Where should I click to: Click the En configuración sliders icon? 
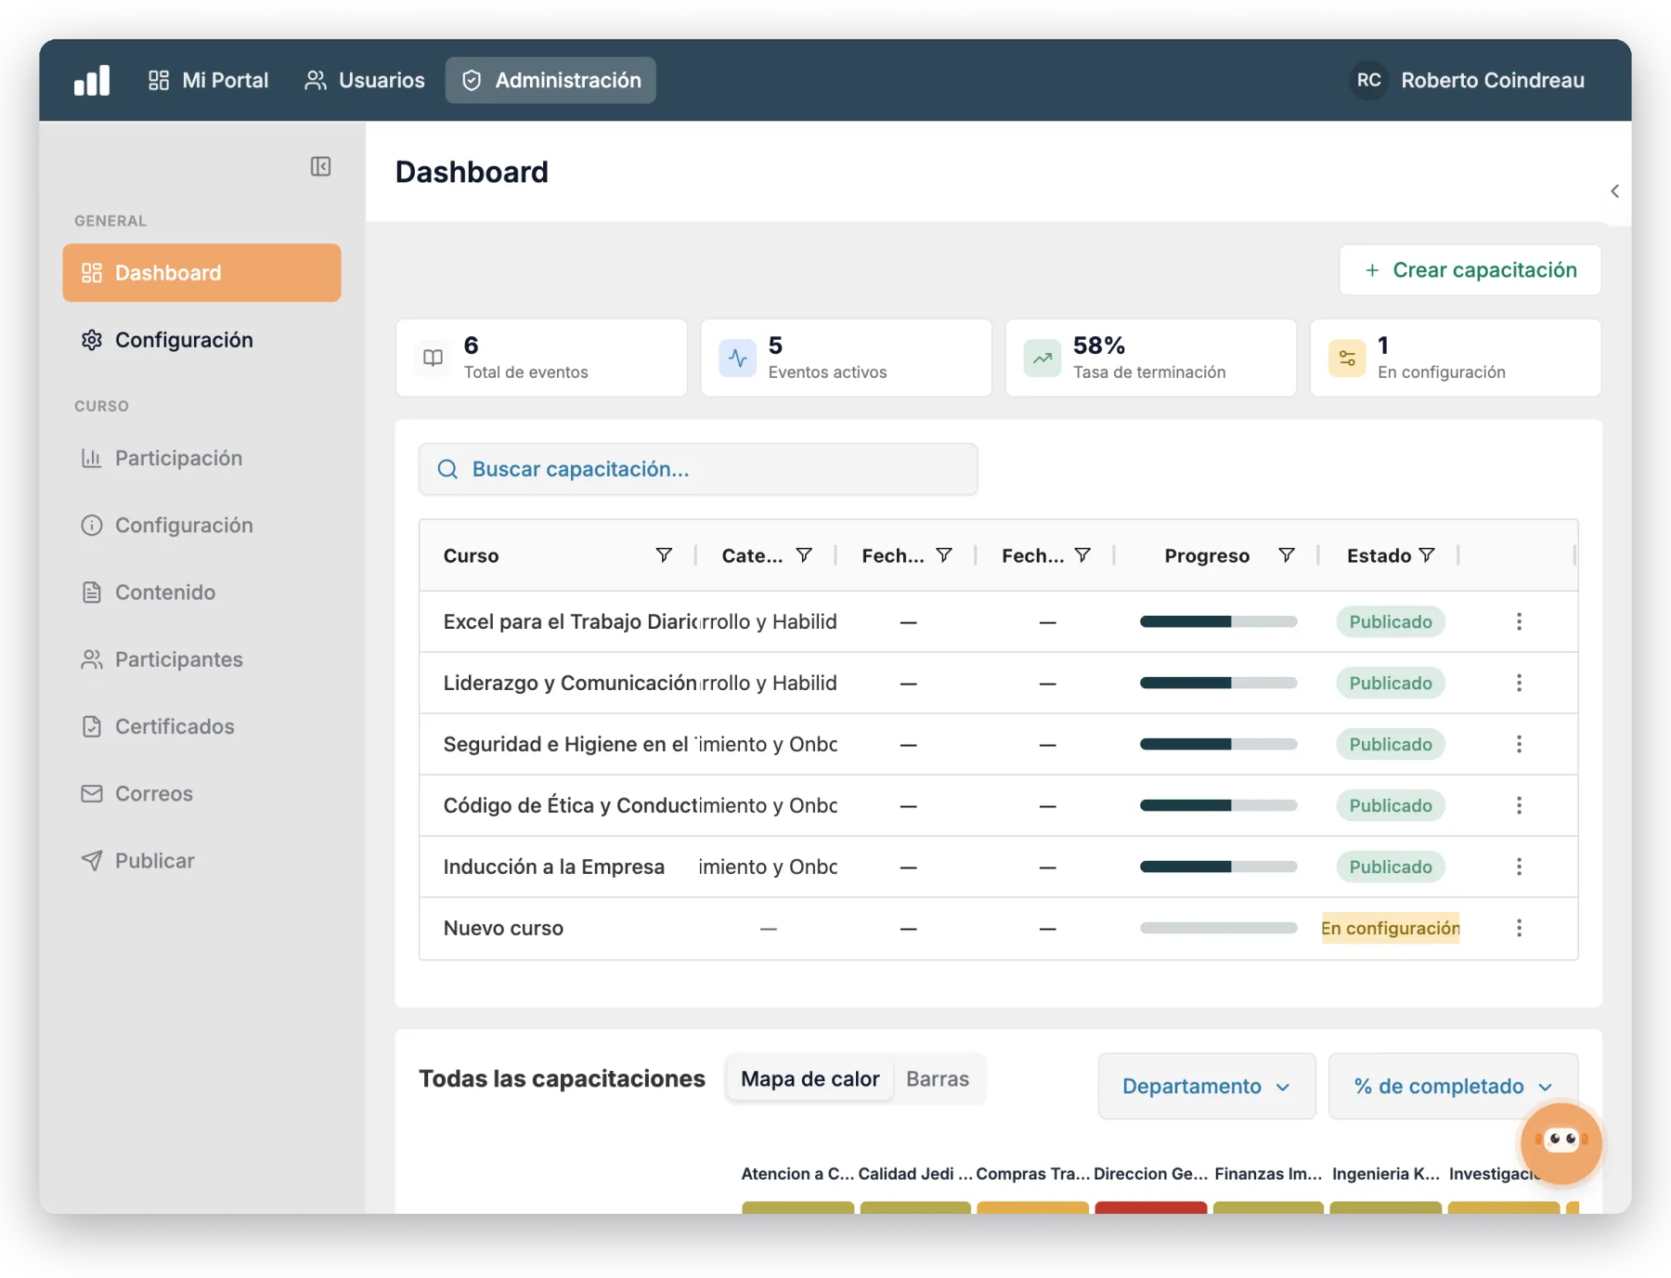point(1347,358)
